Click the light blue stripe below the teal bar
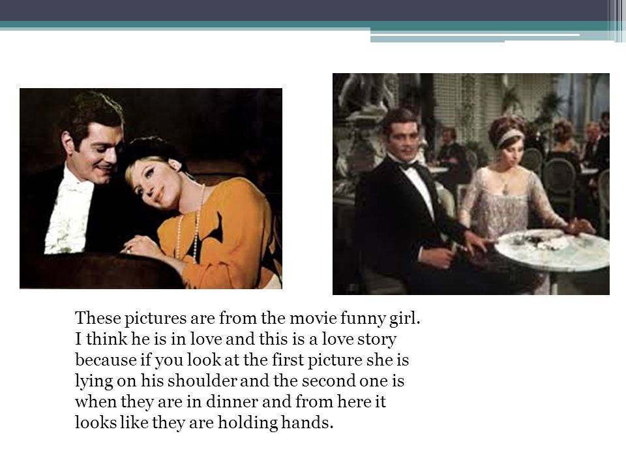This screenshot has width=626, height=470. point(475,39)
